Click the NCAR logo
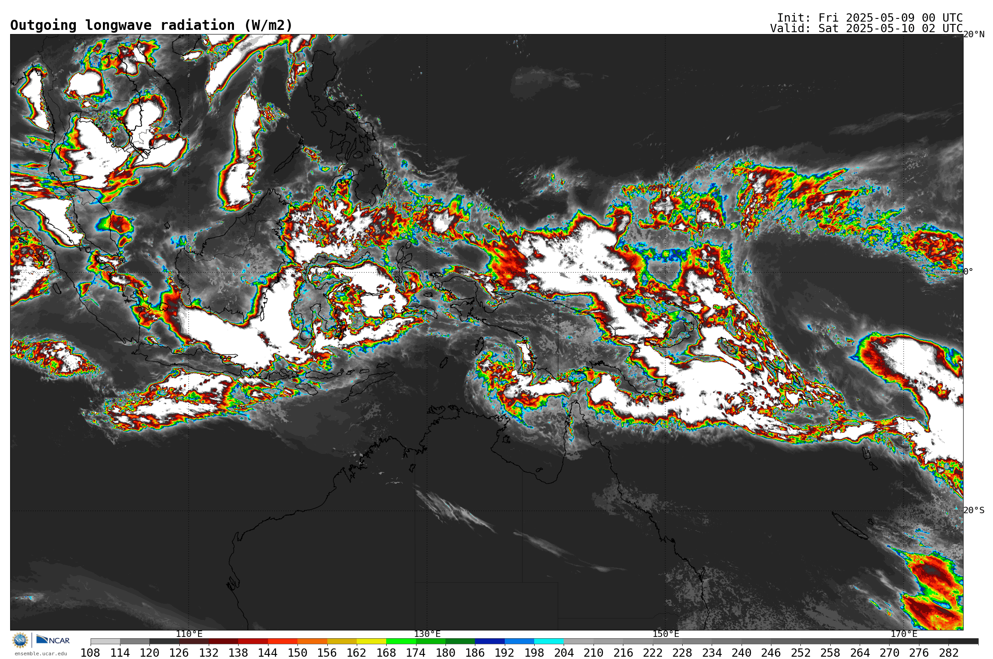The image size is (993, 659). pyautogui.click(x=53, y=640)
